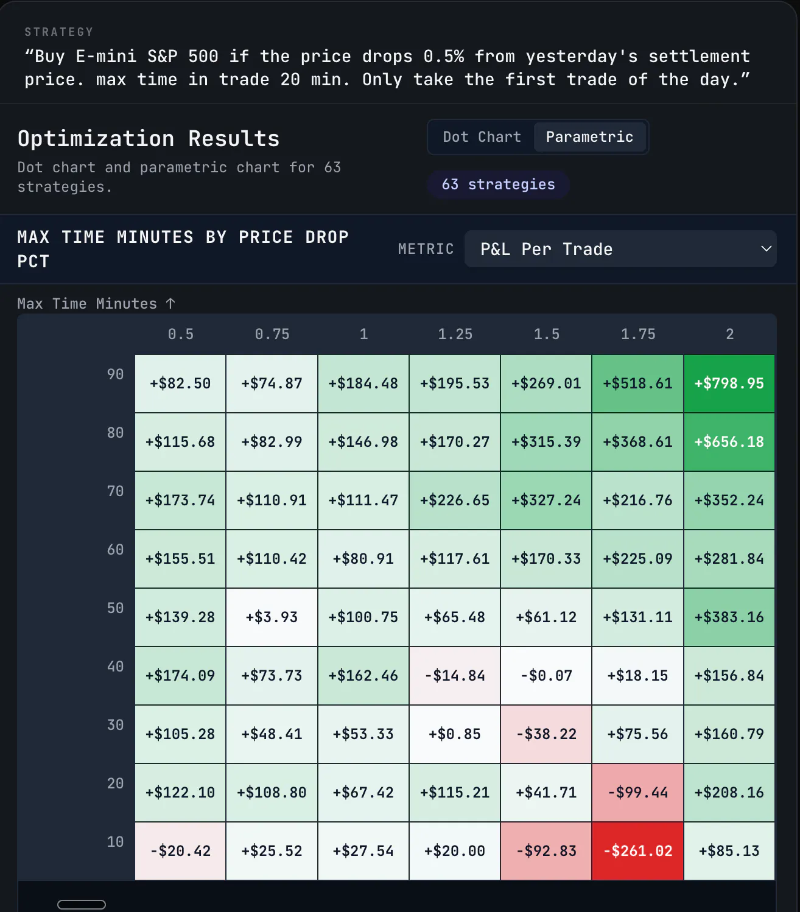Click the +$208.16 cell
The width and height of the screenshot is (800, 912).
[729, 793]
